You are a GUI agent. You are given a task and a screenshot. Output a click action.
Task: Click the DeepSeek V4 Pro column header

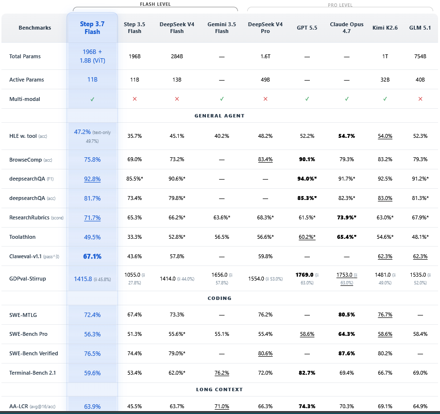tap(265, 28)
